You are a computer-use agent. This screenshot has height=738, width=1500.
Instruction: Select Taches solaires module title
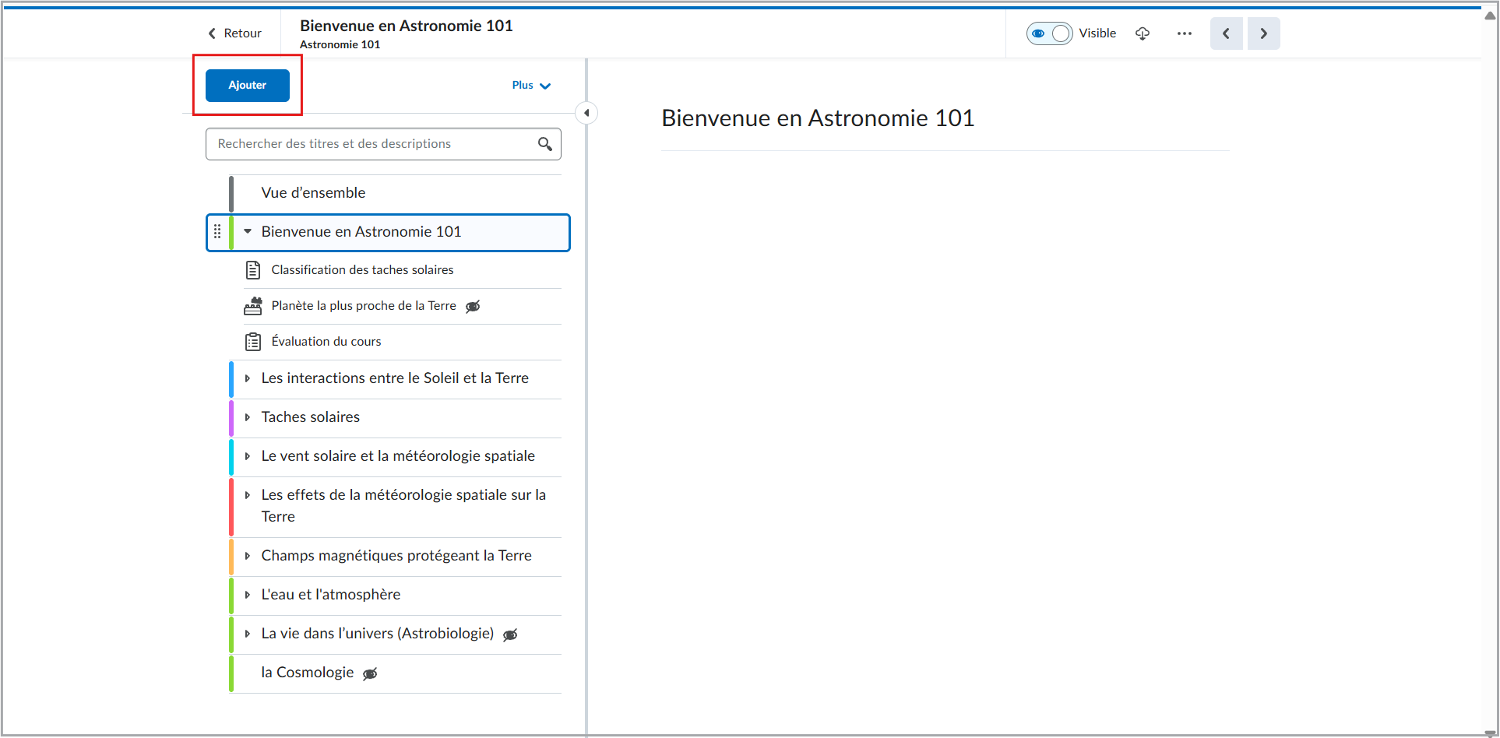(x=311, y=417)
